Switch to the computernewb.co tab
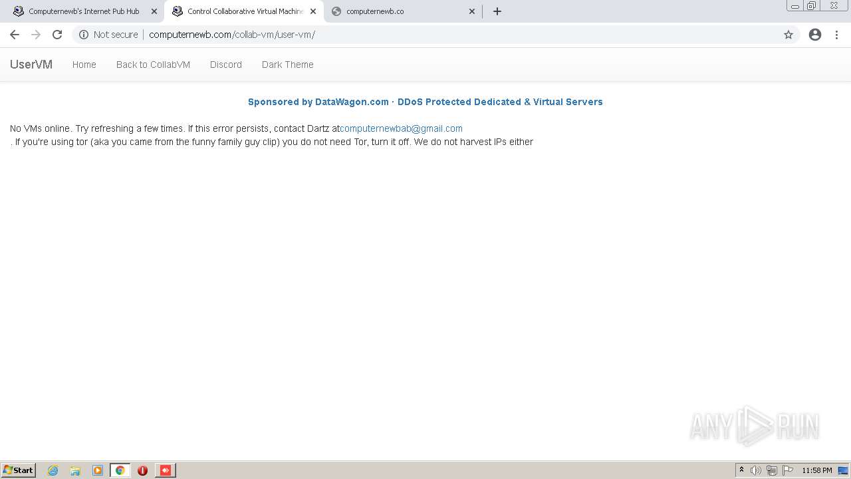 pyautogui.click(x=404, y=11)
